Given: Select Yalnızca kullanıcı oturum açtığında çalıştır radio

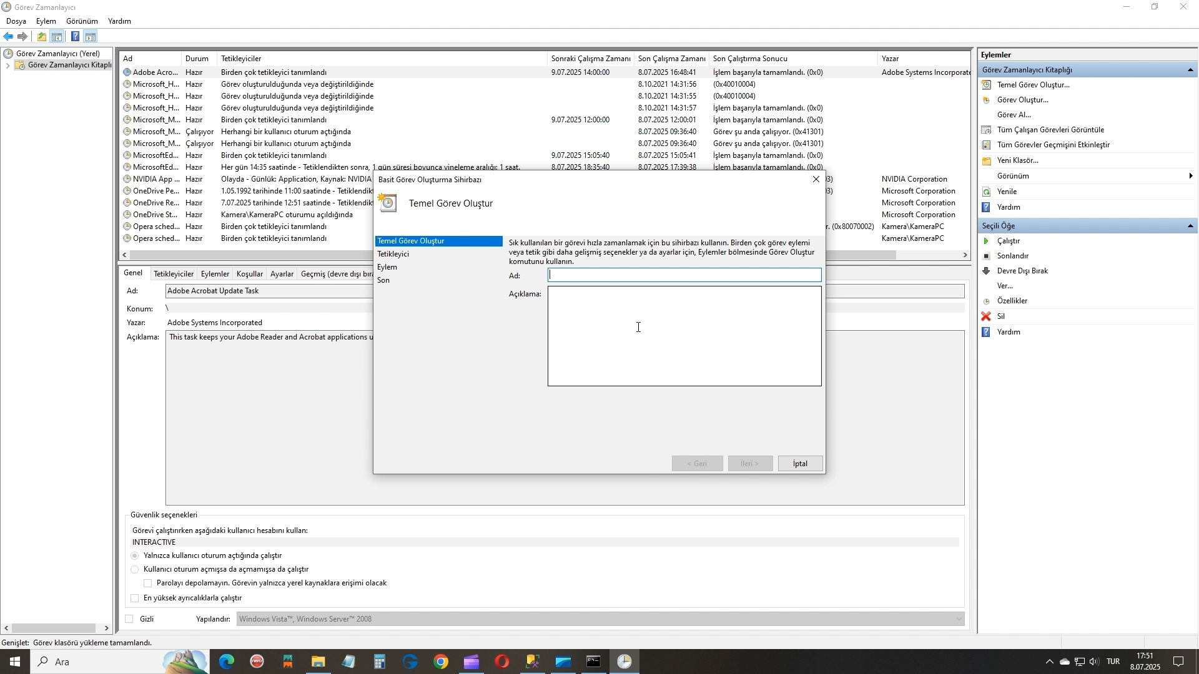Looking at the screenshot, I should tap(135, 555).
